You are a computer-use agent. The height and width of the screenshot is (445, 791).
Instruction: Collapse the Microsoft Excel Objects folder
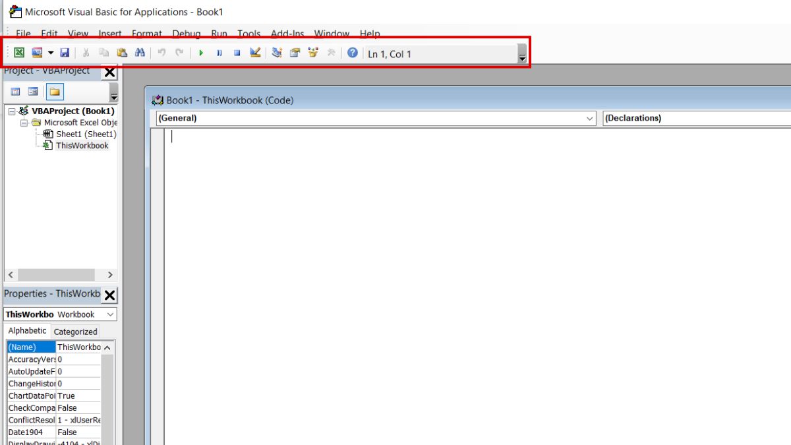[x=24, y=123]
